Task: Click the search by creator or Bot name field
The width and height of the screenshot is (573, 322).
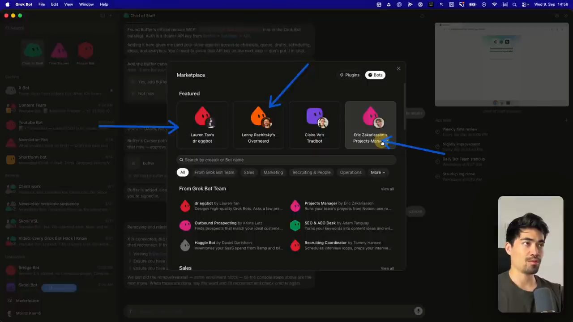Action: [286, 160]
